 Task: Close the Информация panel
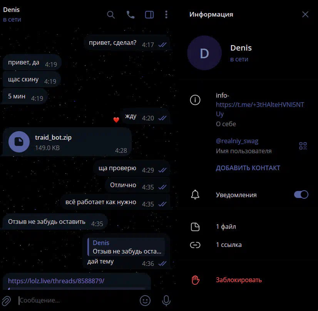click(x=305, y=14)
